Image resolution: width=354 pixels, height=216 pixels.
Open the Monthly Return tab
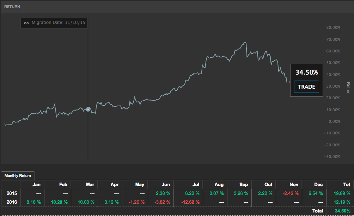18,176
